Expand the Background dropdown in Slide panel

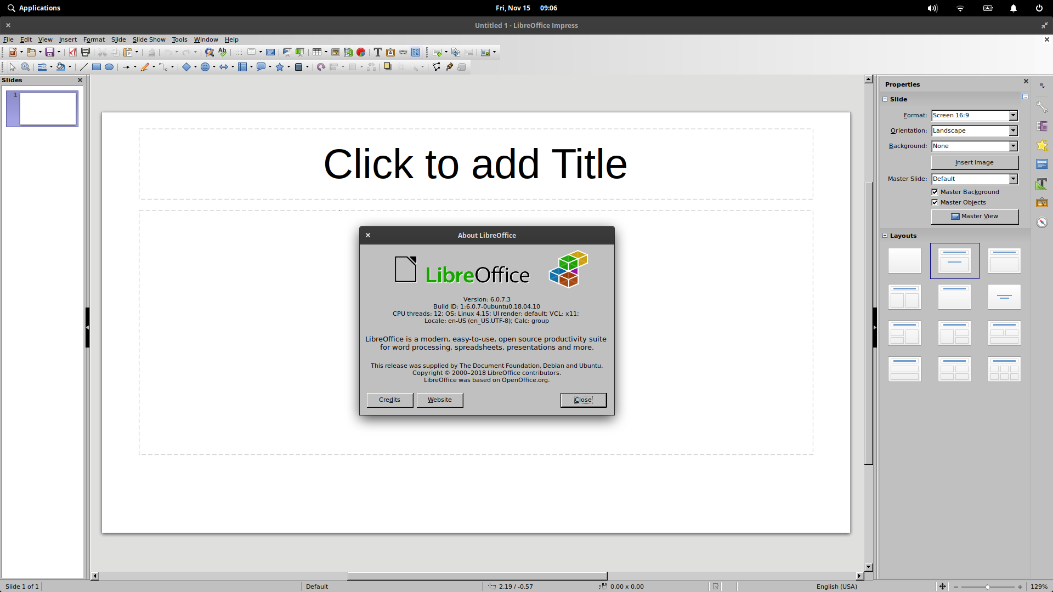1012,146
